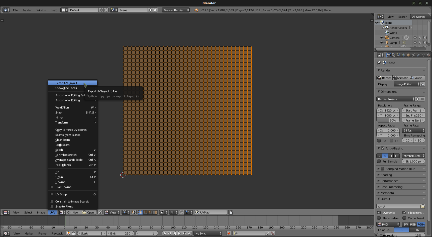Select the UV vertex selection mode icon
The height and width of the screenshot is (237, 432).
click(140, 212)
